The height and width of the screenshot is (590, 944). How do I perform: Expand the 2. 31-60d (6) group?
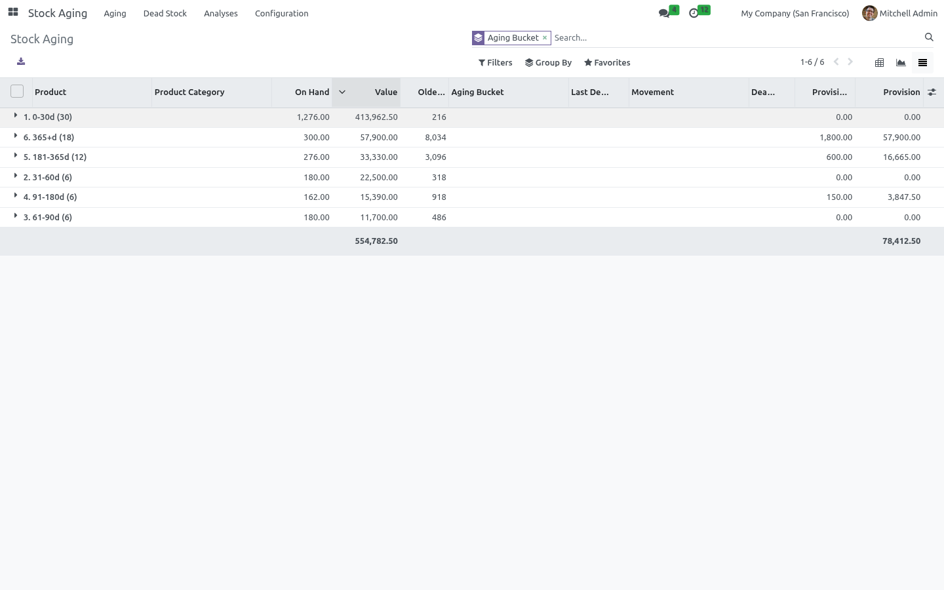point(16,176)
